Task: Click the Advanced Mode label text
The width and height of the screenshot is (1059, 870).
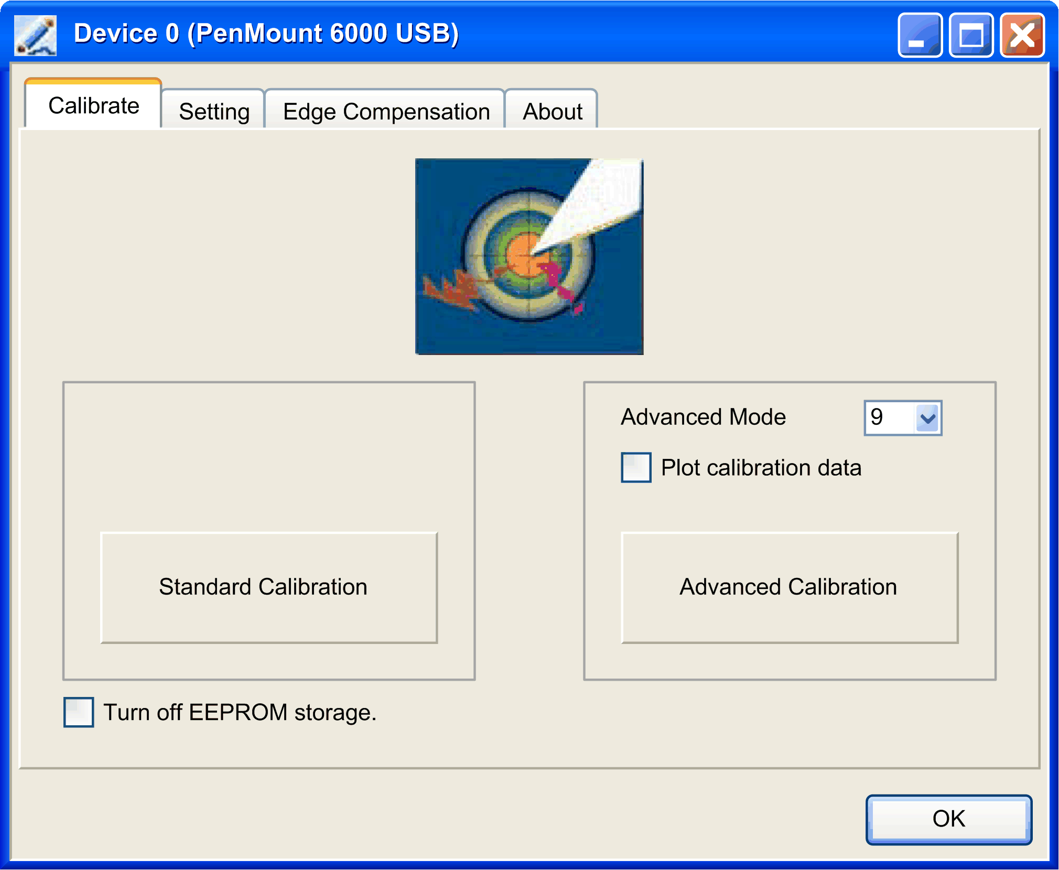Action: coord(703,417)
